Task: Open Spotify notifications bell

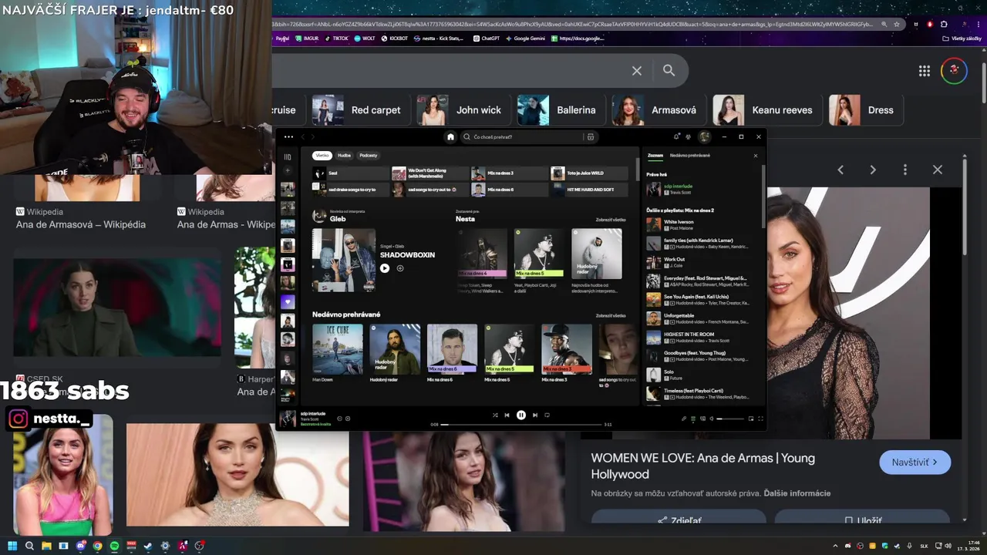Action: coord(676,136)
